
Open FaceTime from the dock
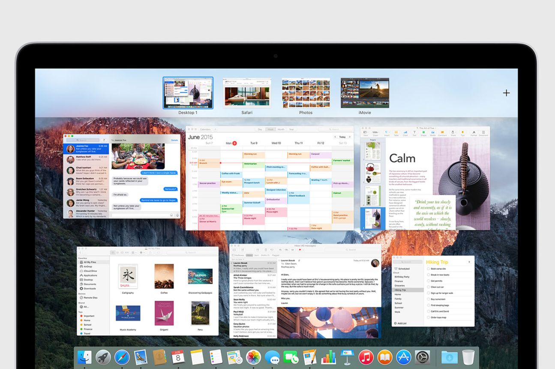pos(291,357)
